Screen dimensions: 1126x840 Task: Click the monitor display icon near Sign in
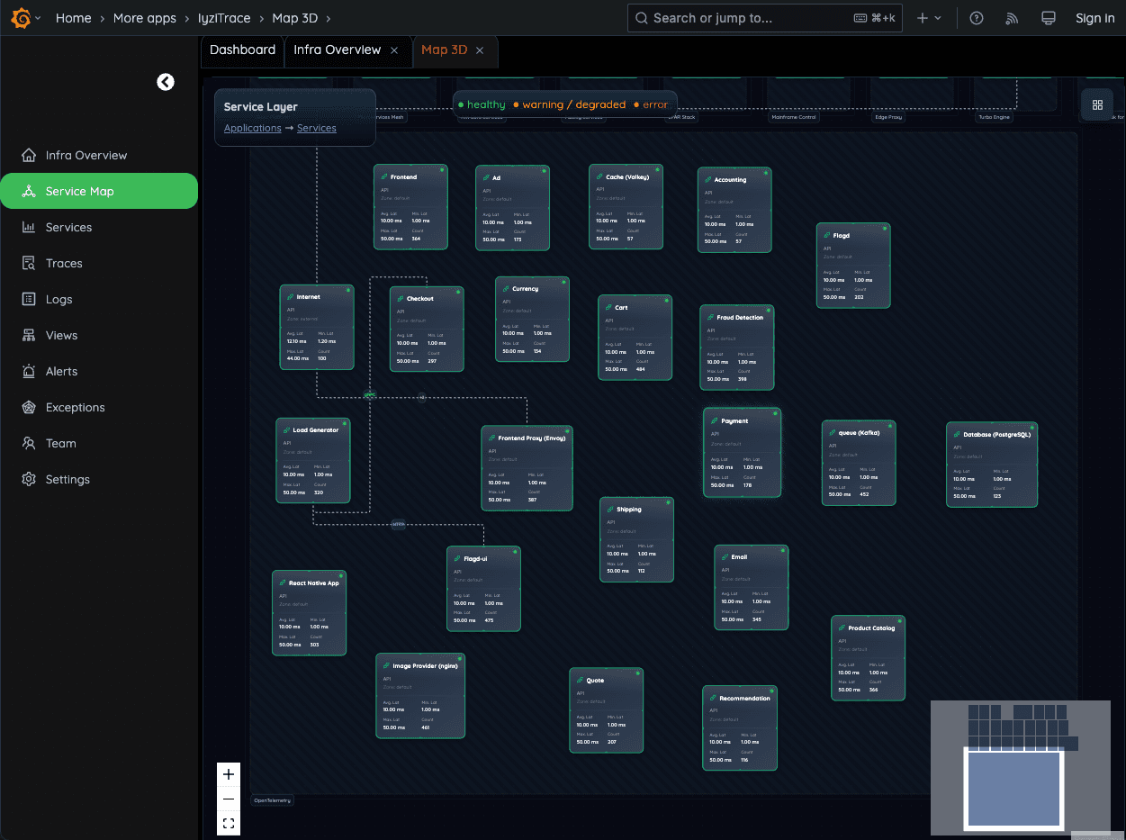click(x=1048, y=18)
